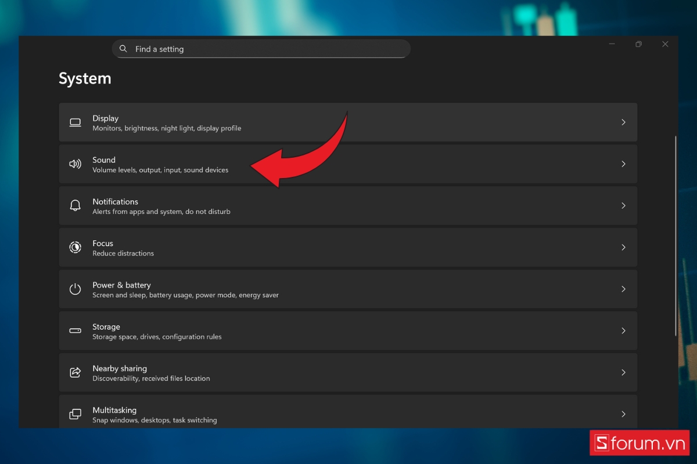Click in the Find a setting box
The width and height of the screenshot is (697, 464).
pos(261,49)
